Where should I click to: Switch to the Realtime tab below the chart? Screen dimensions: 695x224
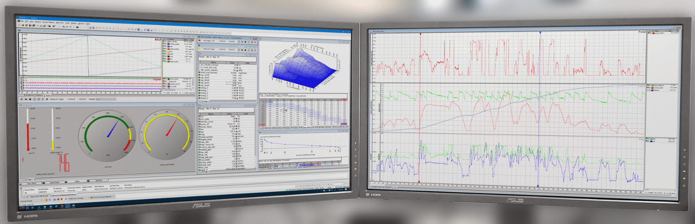pos(30,96)
